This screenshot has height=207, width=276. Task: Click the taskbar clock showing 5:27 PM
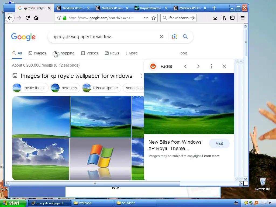click(x=266, y=203)
